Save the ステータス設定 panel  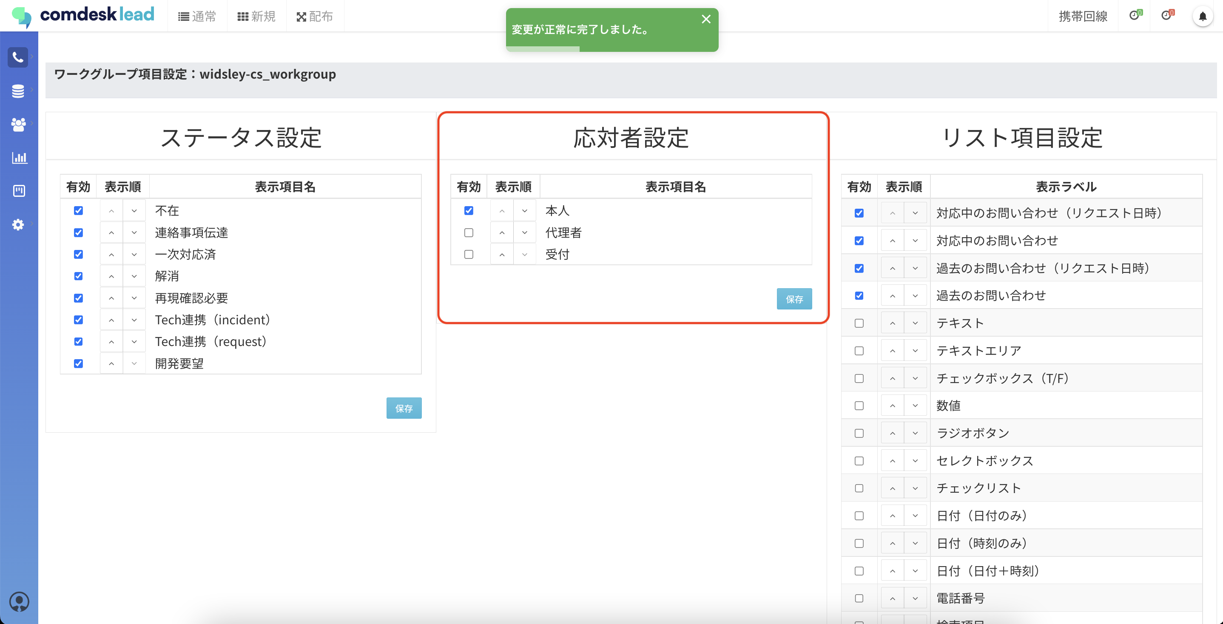pyautogui.click(x=404, y=408)
